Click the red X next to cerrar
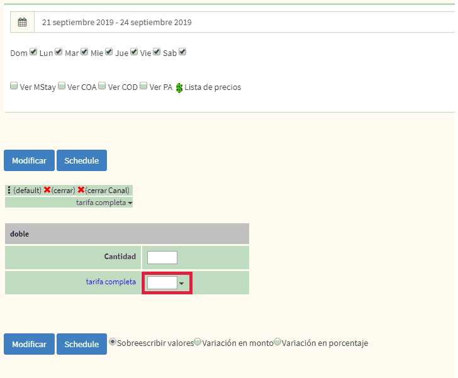Screen dimensions: 458x378 tap(47, 190)
